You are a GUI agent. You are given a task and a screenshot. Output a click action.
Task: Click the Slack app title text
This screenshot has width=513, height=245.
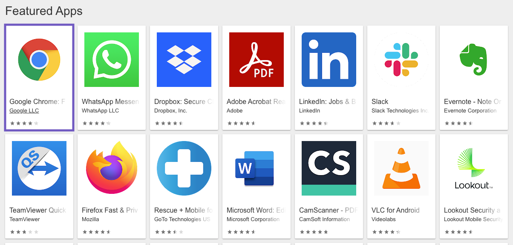tap(380, 101)
